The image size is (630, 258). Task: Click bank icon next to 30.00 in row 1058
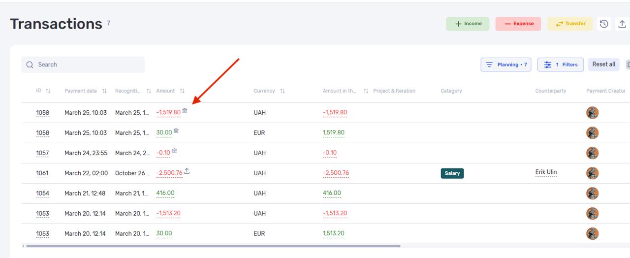[176, 131]
